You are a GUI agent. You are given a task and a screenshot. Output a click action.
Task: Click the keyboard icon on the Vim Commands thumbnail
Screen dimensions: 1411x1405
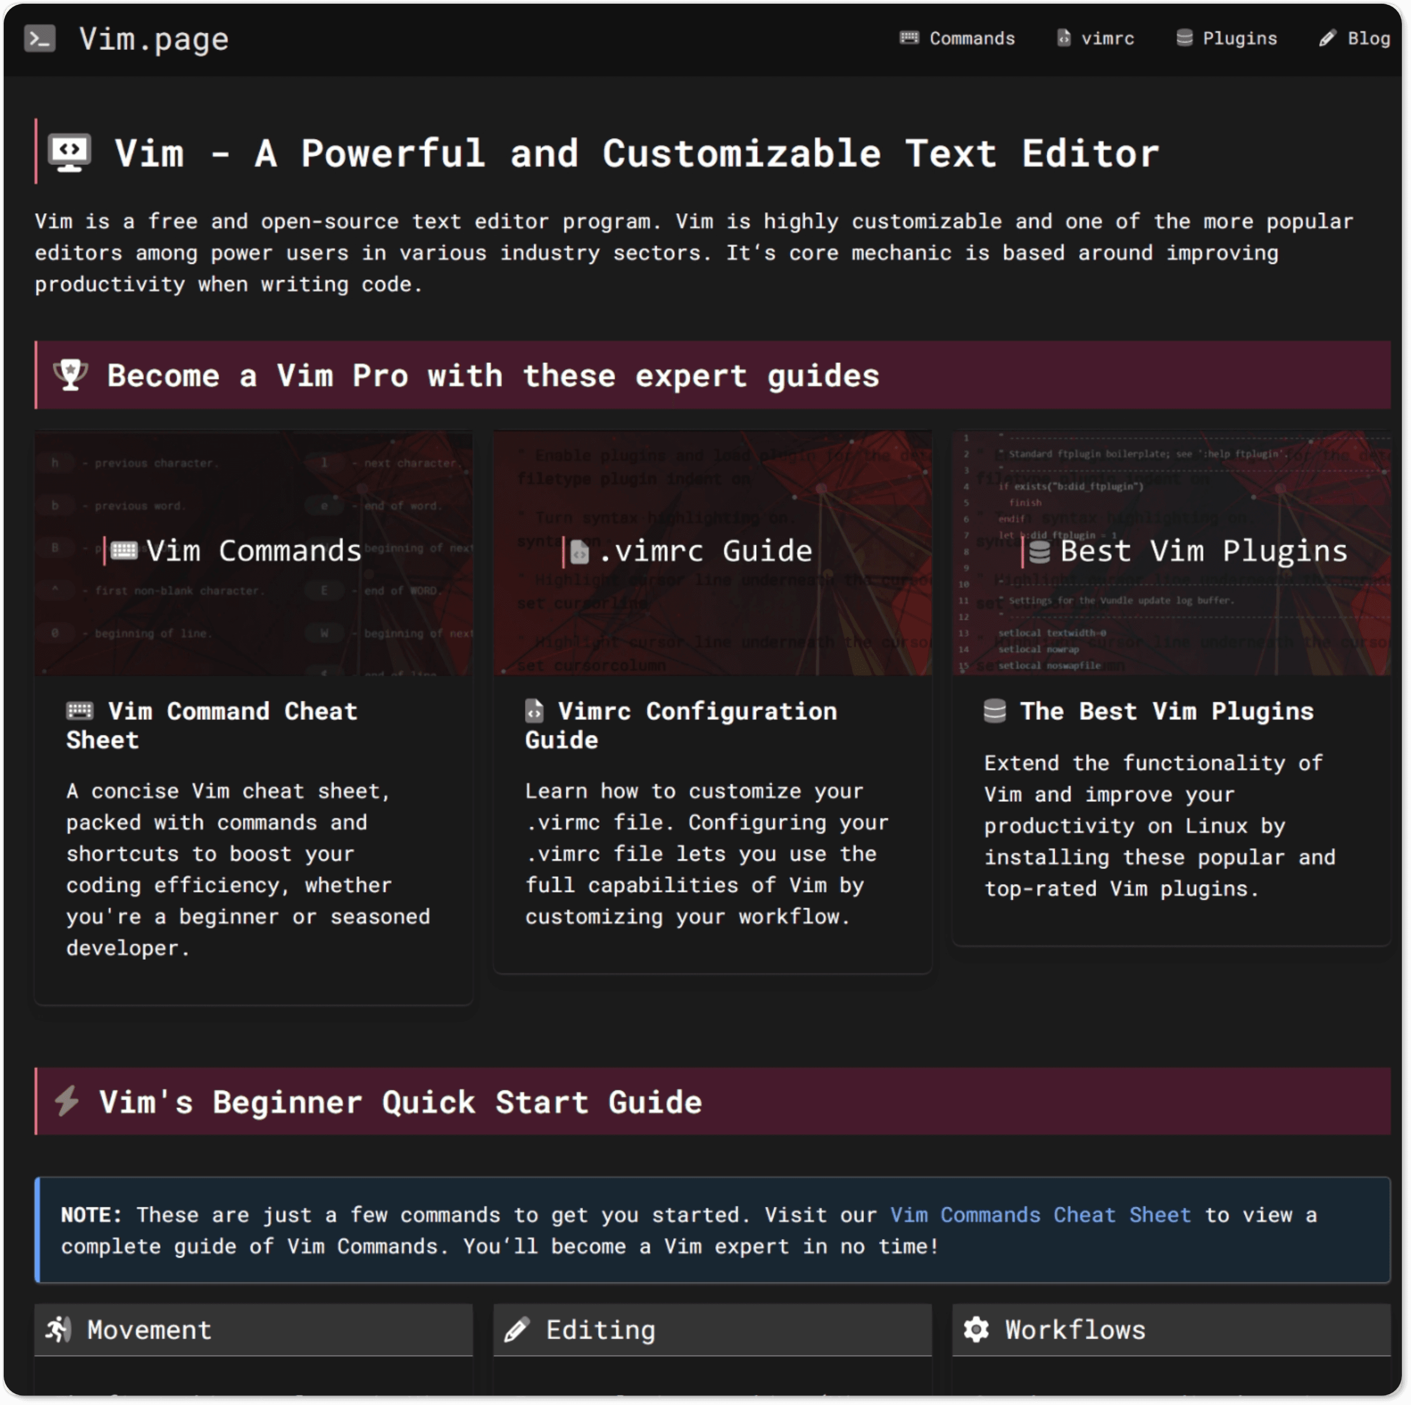coord(124,551)
